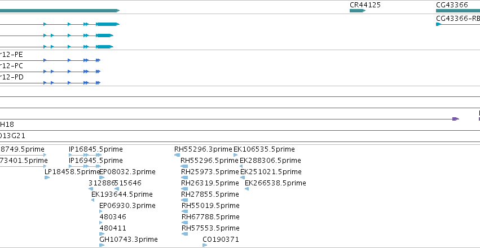Select the RH57553.5prime arrow glyph
480x248 pixels.
(x=184, y=234)
